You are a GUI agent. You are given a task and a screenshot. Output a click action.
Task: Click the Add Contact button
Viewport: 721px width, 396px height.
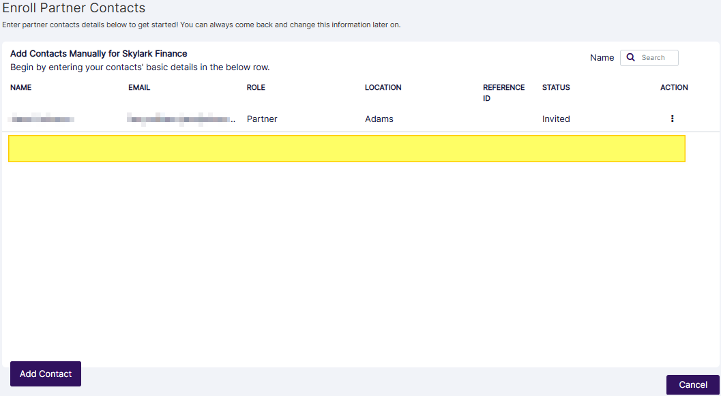45,374
